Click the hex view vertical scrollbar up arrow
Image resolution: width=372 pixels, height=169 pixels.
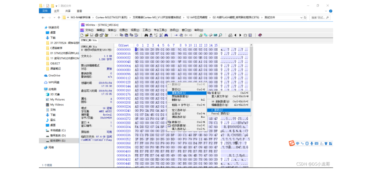(252, 45)
